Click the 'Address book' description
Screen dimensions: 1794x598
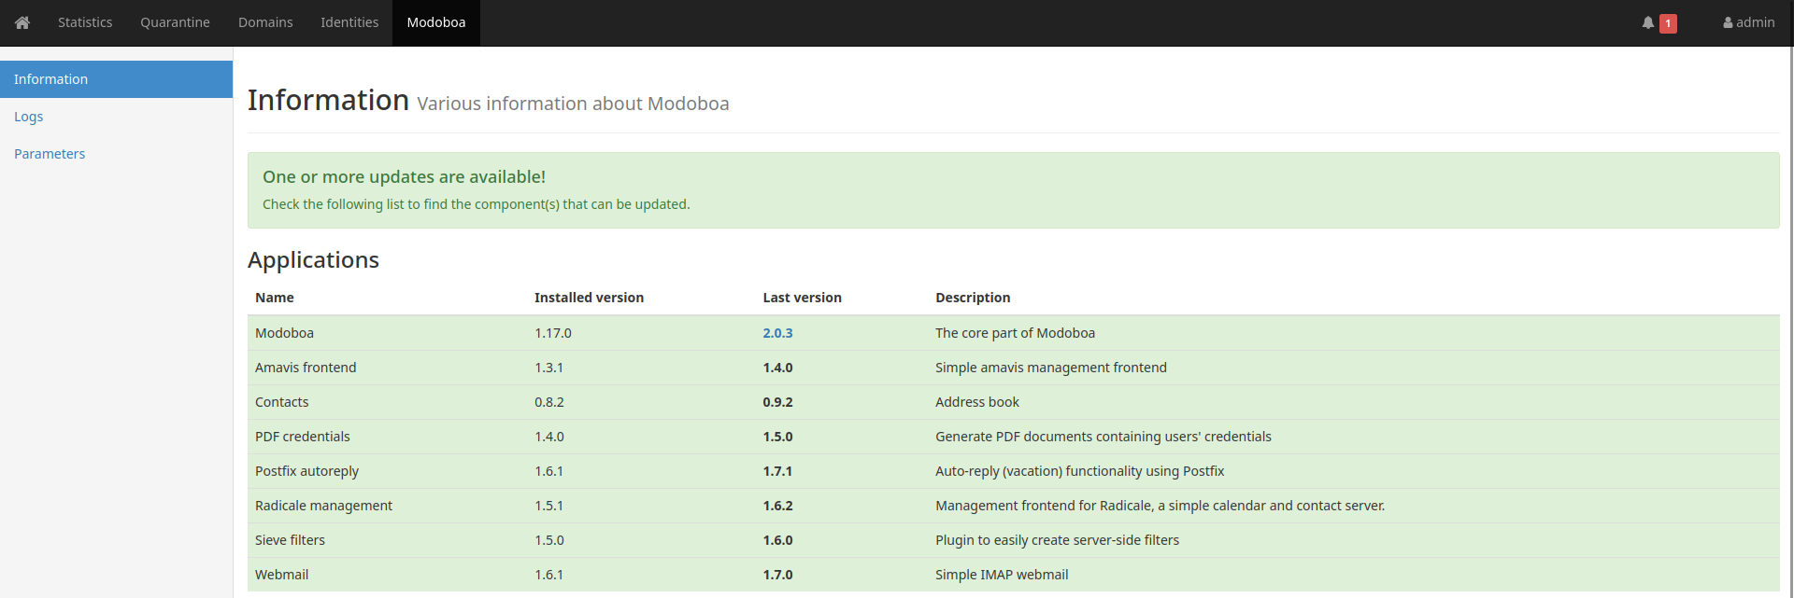click(977, 402)
